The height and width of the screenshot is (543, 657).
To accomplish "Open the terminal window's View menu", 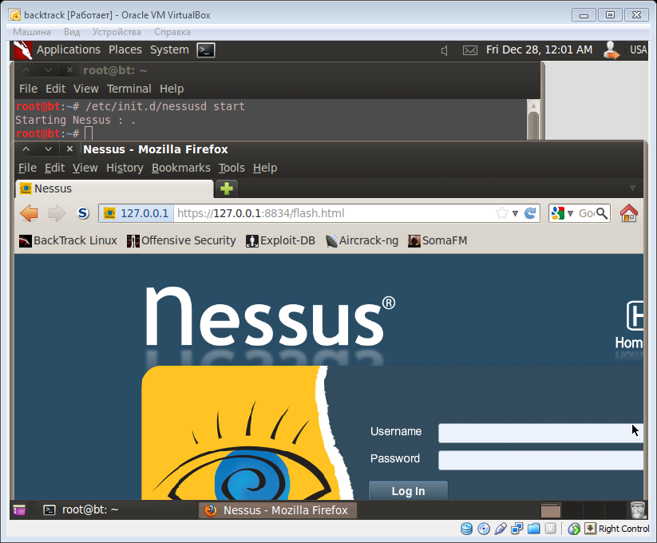I will tap(86, 89).
